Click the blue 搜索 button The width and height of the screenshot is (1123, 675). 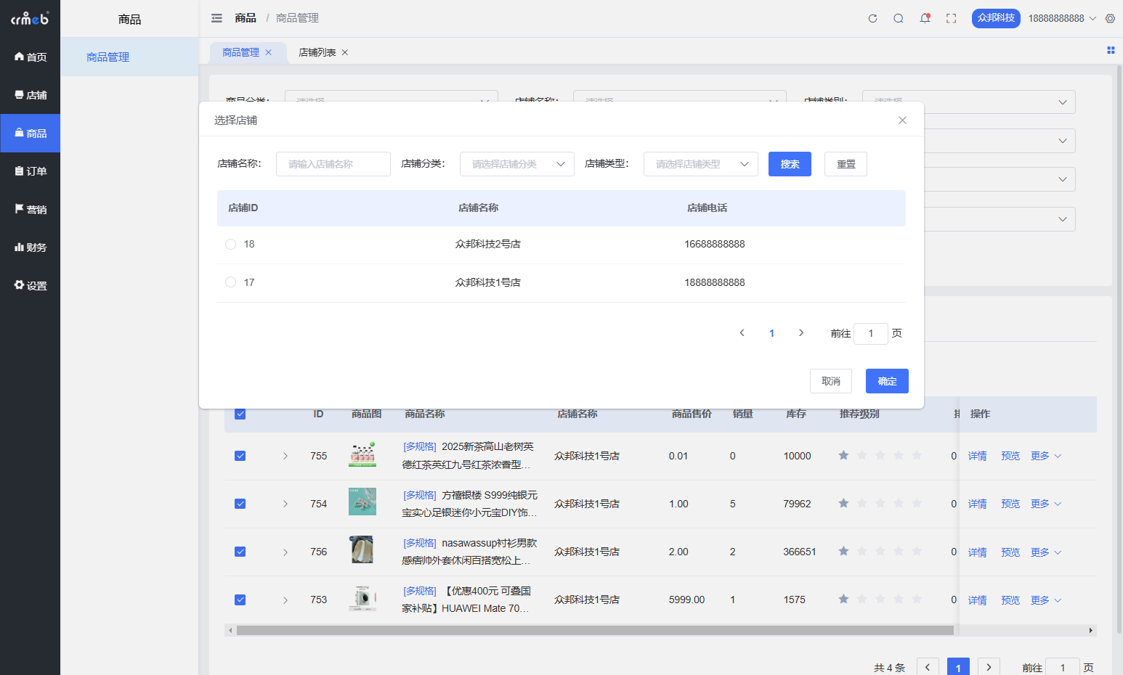click(x=790, y=164)
